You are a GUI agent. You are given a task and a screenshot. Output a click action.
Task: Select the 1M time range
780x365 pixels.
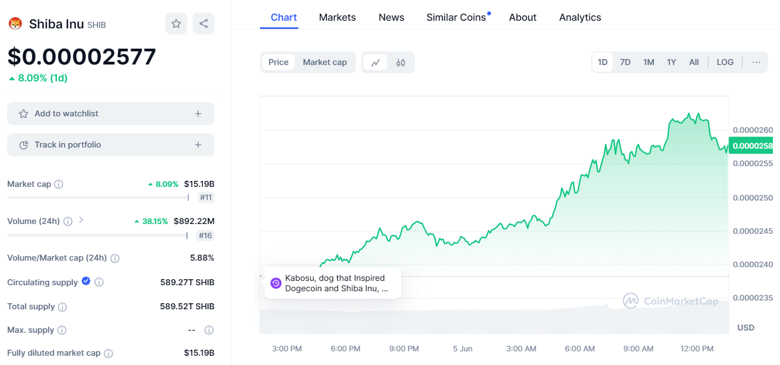click(x=649, y=62)
